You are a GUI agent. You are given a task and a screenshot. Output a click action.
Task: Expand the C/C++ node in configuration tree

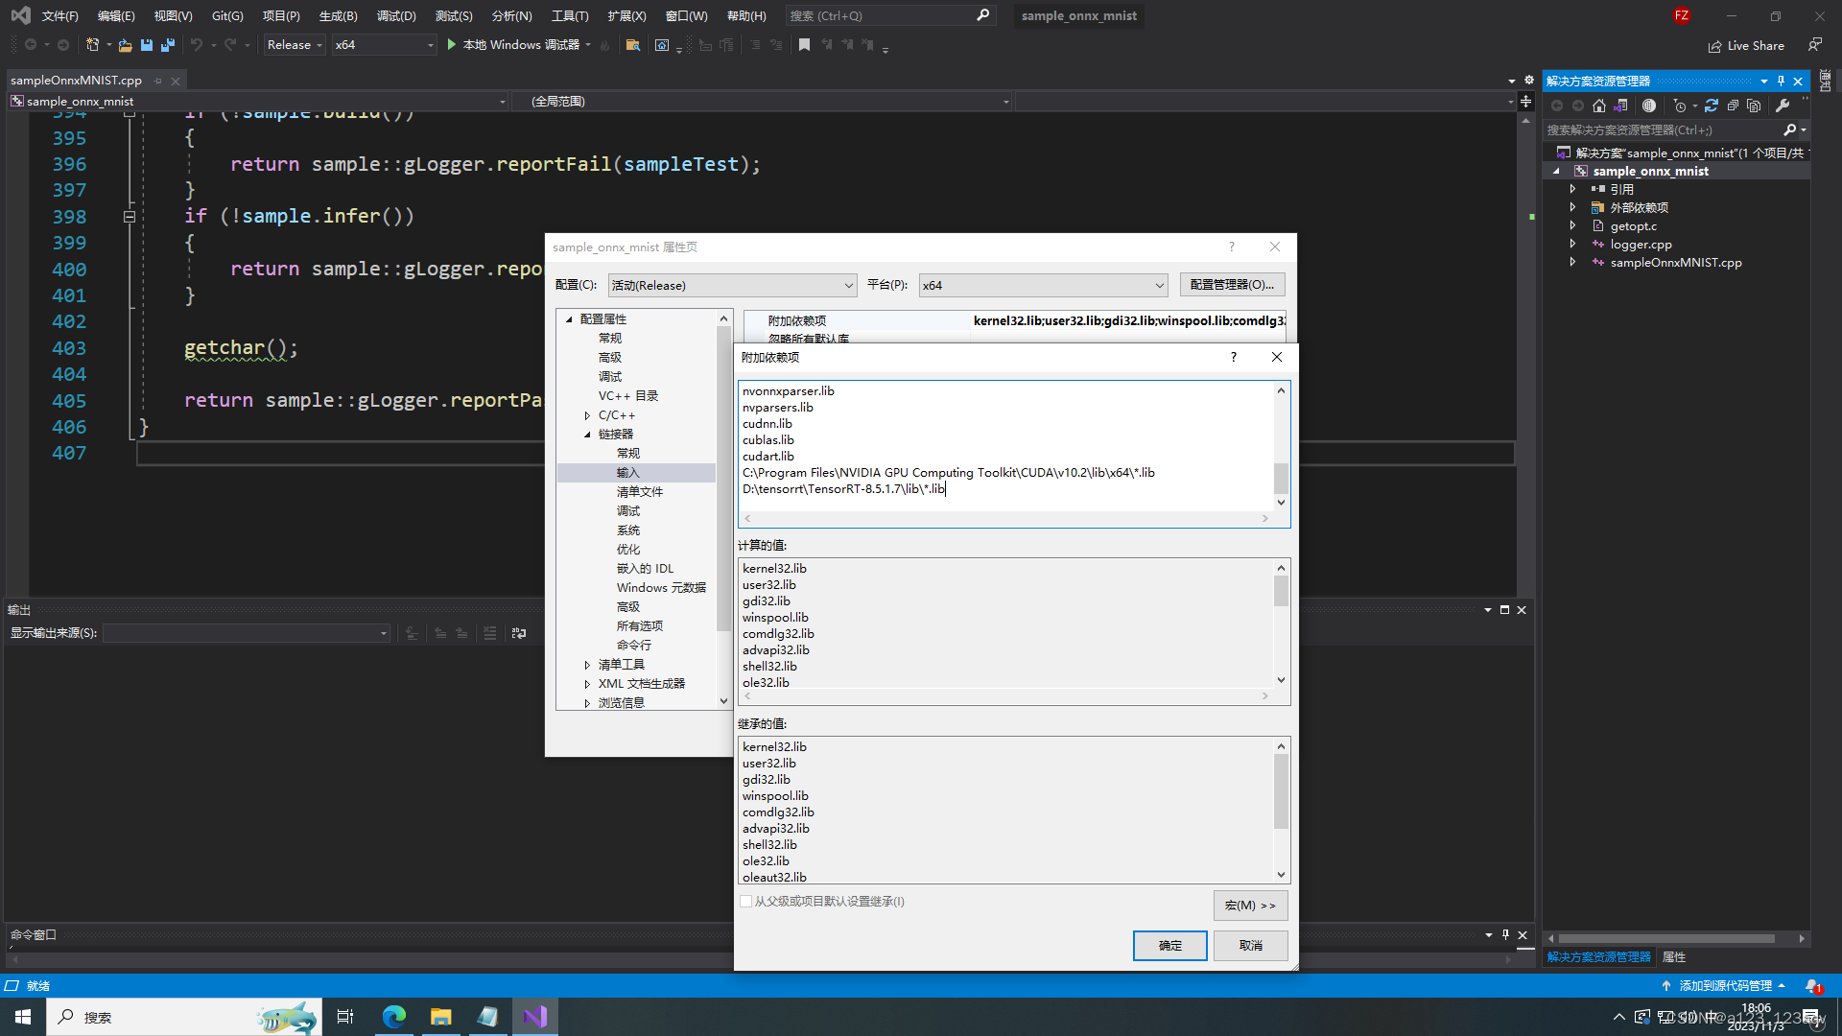pos(588,414)
